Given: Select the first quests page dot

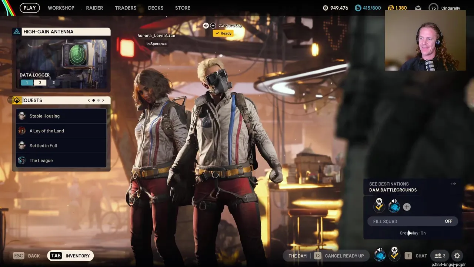Looking at the screenshot, I should [x=93, y=100].
